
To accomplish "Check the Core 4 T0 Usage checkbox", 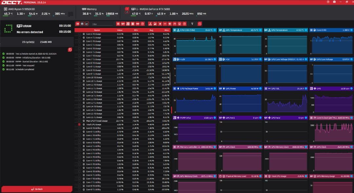I will [79, 34].
